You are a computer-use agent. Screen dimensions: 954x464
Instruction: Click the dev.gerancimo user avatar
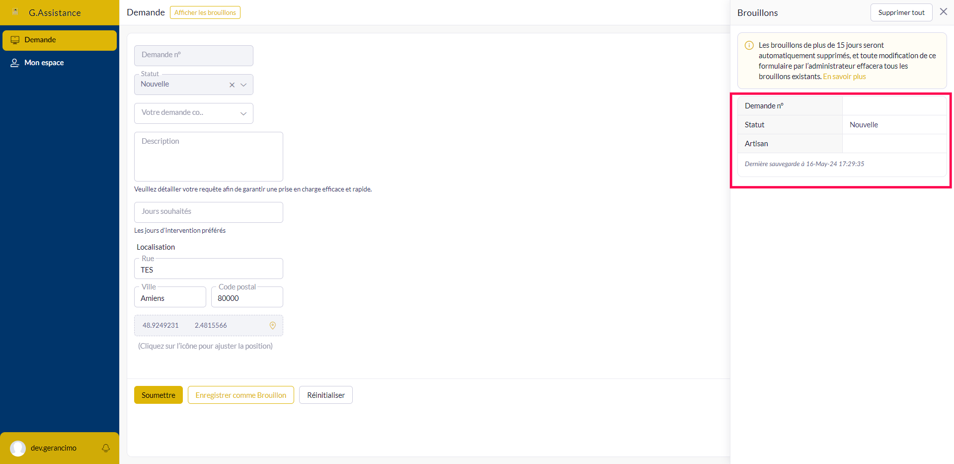(18, 448)
